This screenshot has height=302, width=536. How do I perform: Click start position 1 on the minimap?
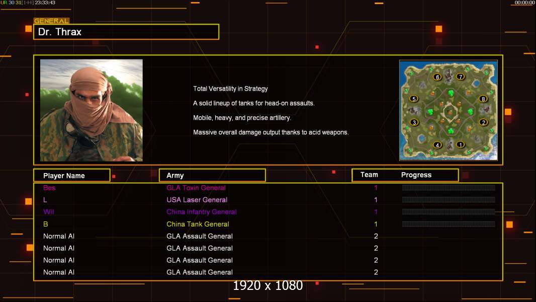click(x=461, y=145)
